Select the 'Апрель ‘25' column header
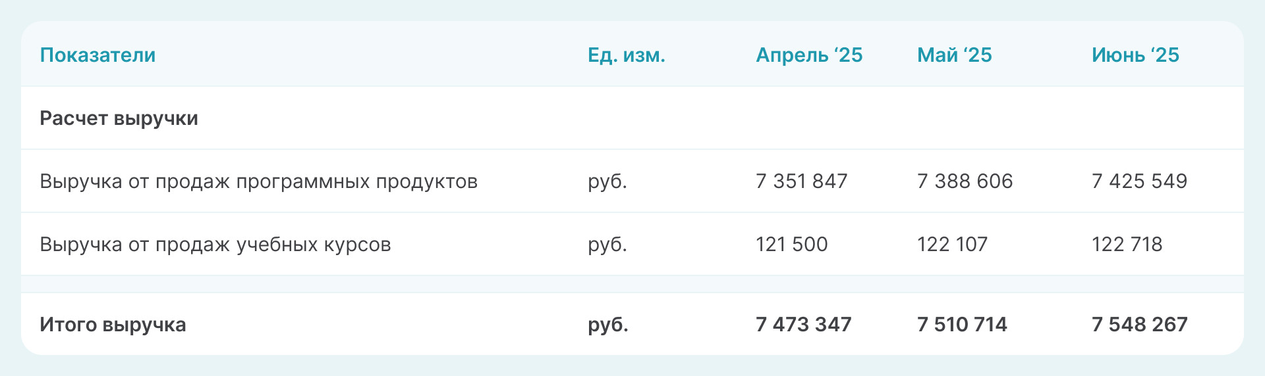 click(808, 55)
